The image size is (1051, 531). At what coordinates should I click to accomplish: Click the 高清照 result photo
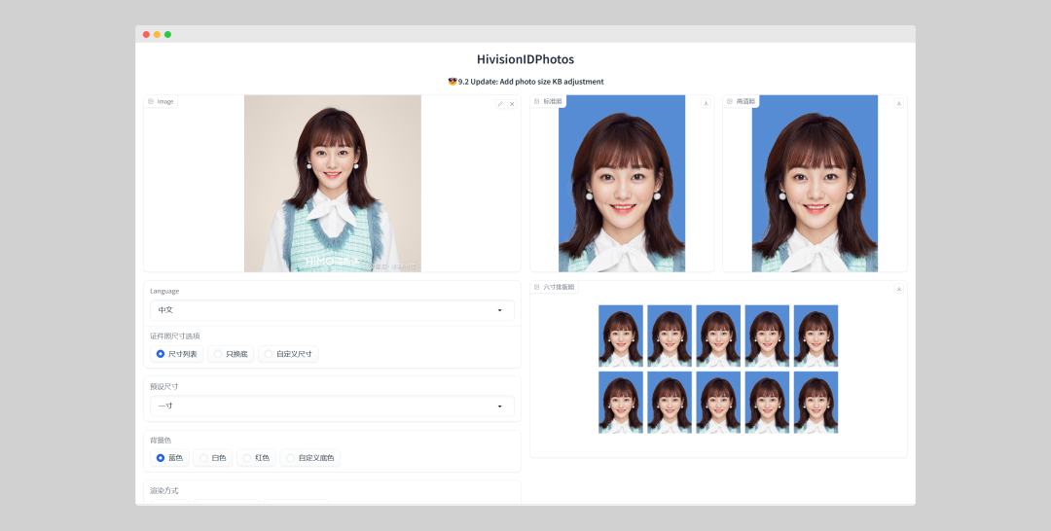[x=815, y=184]
